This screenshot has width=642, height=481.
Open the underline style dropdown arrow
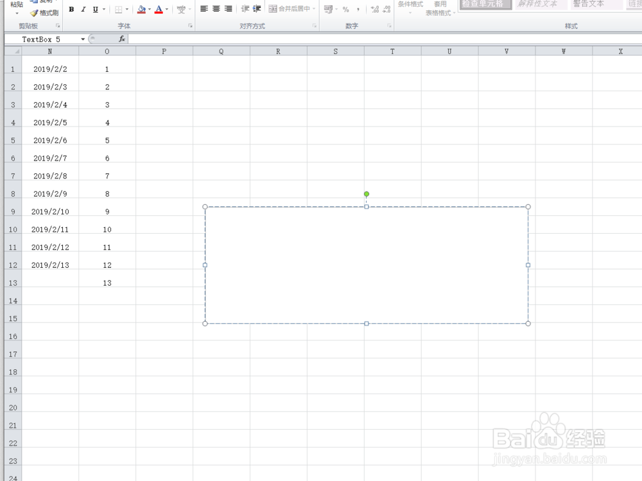(104, 10)
